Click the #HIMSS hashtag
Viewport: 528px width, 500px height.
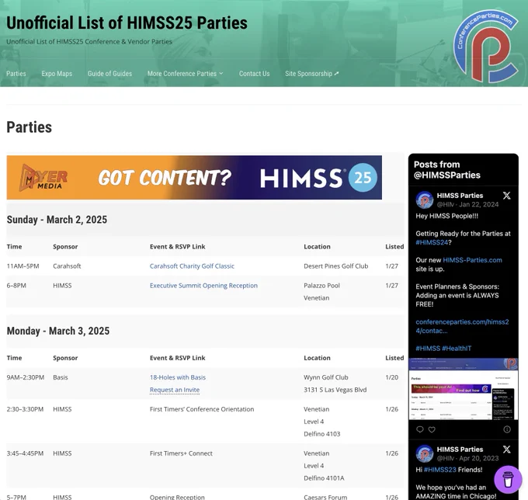pos(428,349)
